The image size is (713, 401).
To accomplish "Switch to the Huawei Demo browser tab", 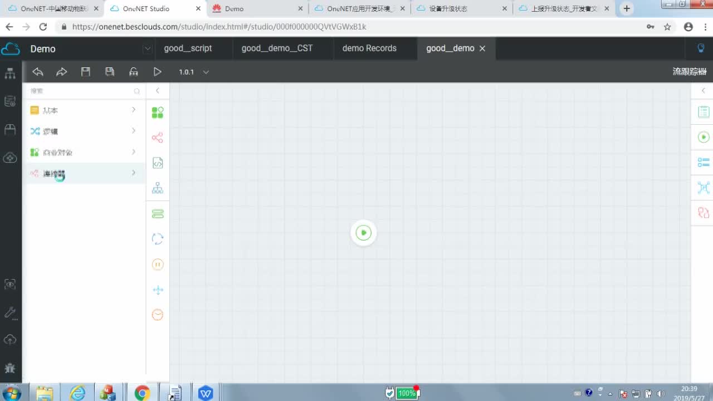I will pyautogui.click(x=257, y=8).
